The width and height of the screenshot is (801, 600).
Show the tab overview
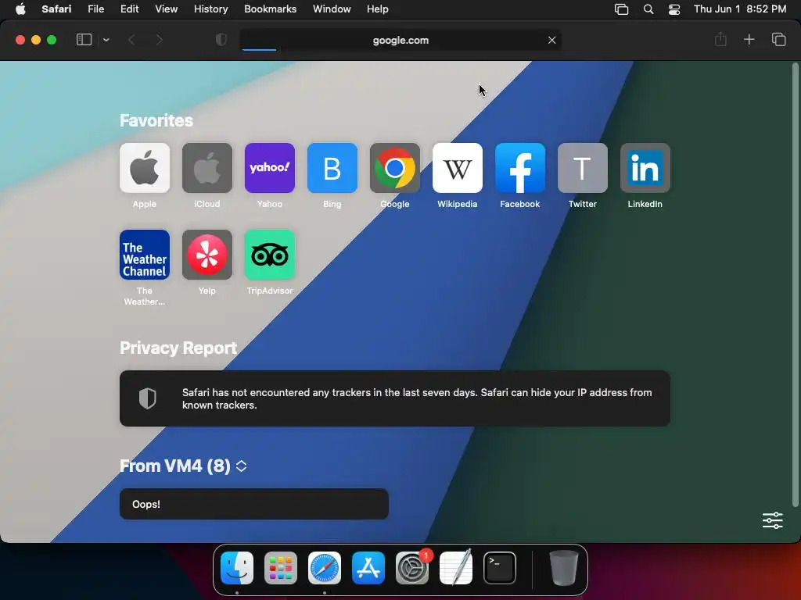coord(778,39)
